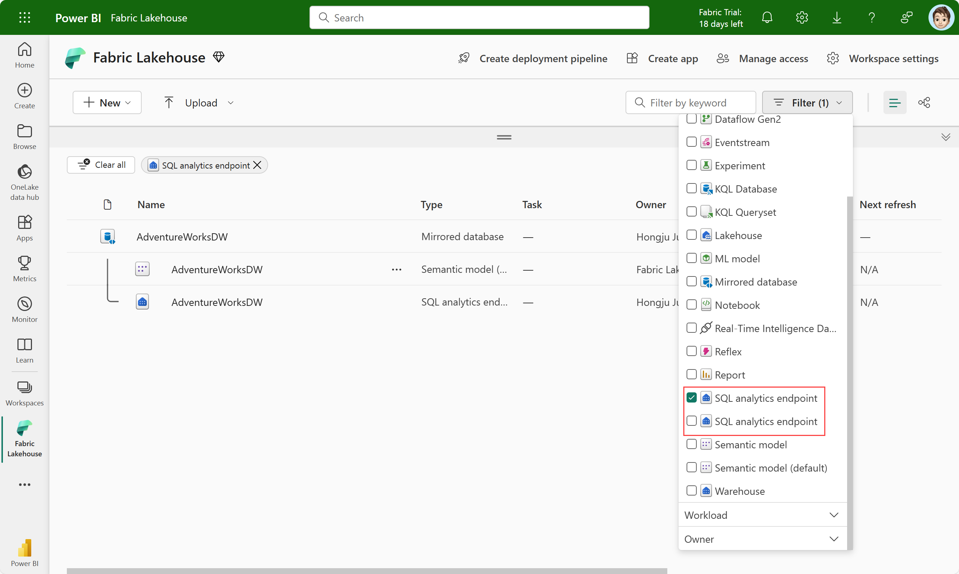Open OneLake data hub
The width and height of the screenshot is (959, 574).
pyautogui.click(x=24, y=183)
